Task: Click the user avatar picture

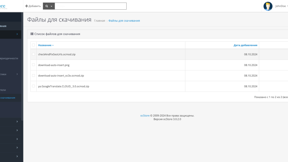Action: tap(268, 6)
